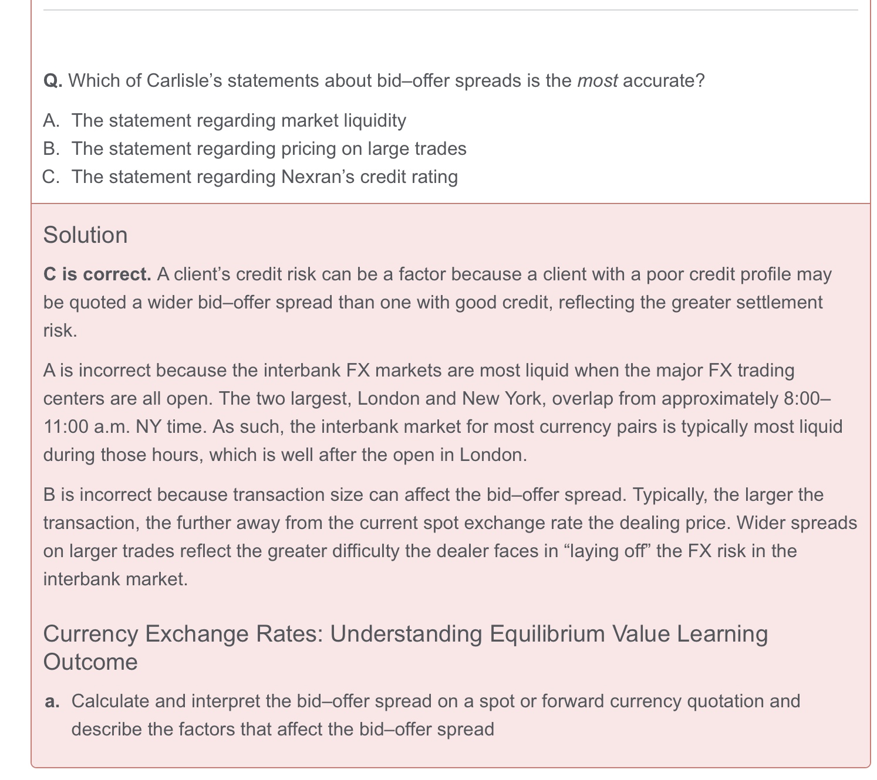877x780 pixels.
Task: Click the paragraph explaining B is incorrect
Action: coord(450,537)
